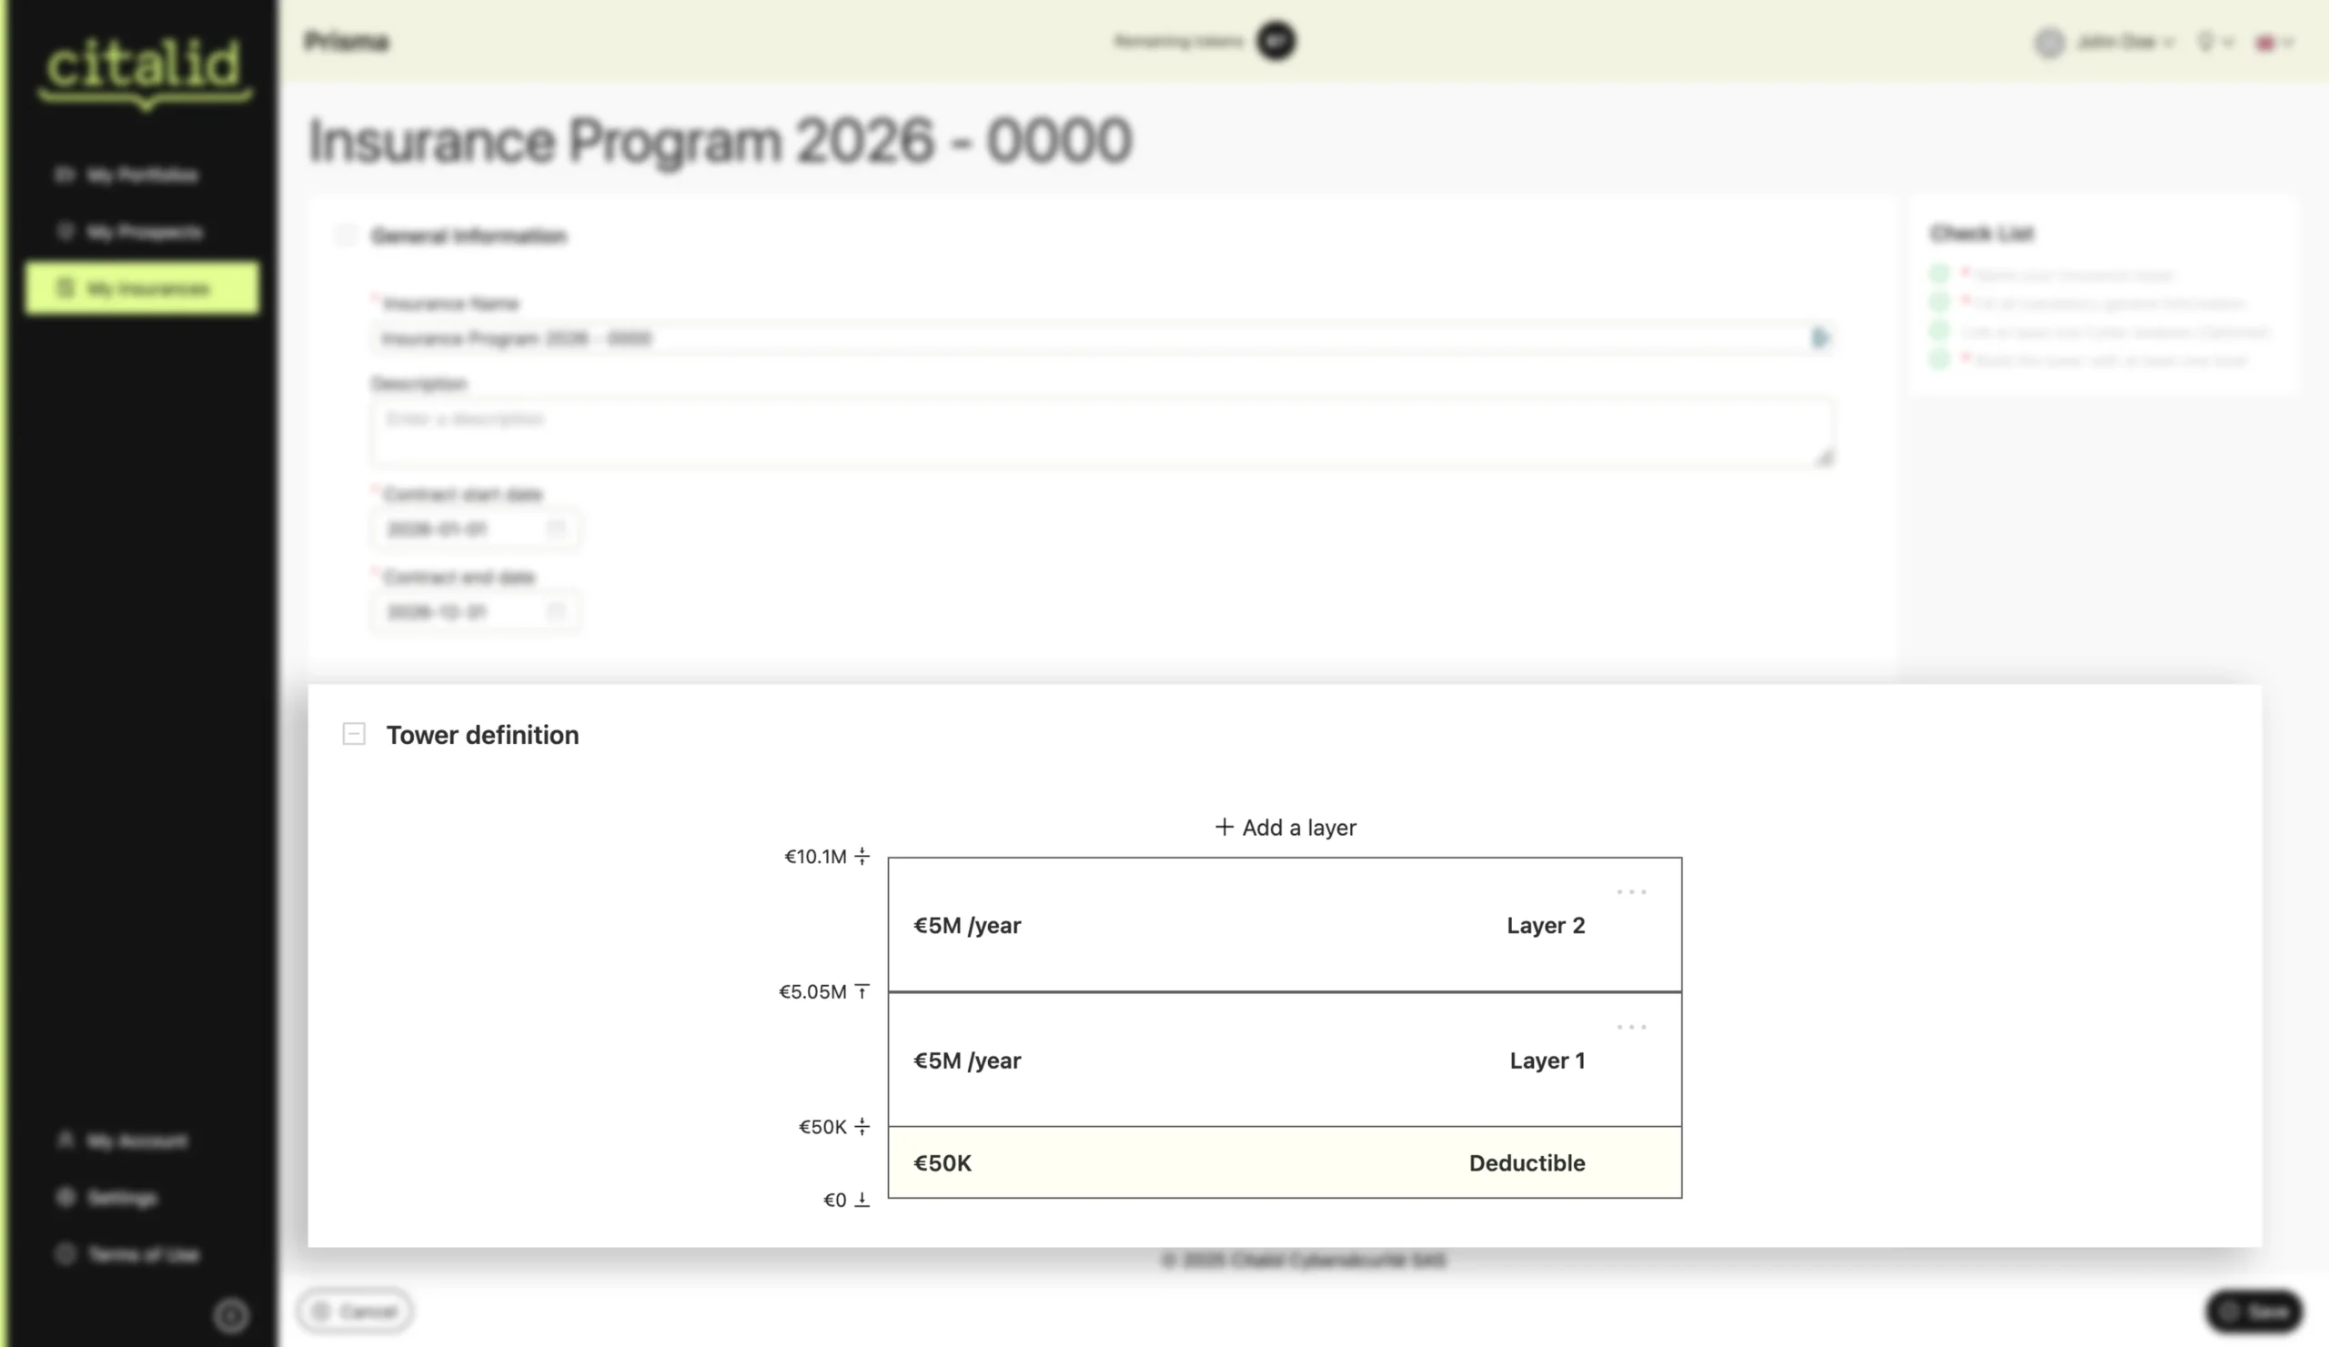Viewport: 2329px width, 1347px height.
Task: Open Terms of Use in the sidebar
Action: (x=142, y=1253)
